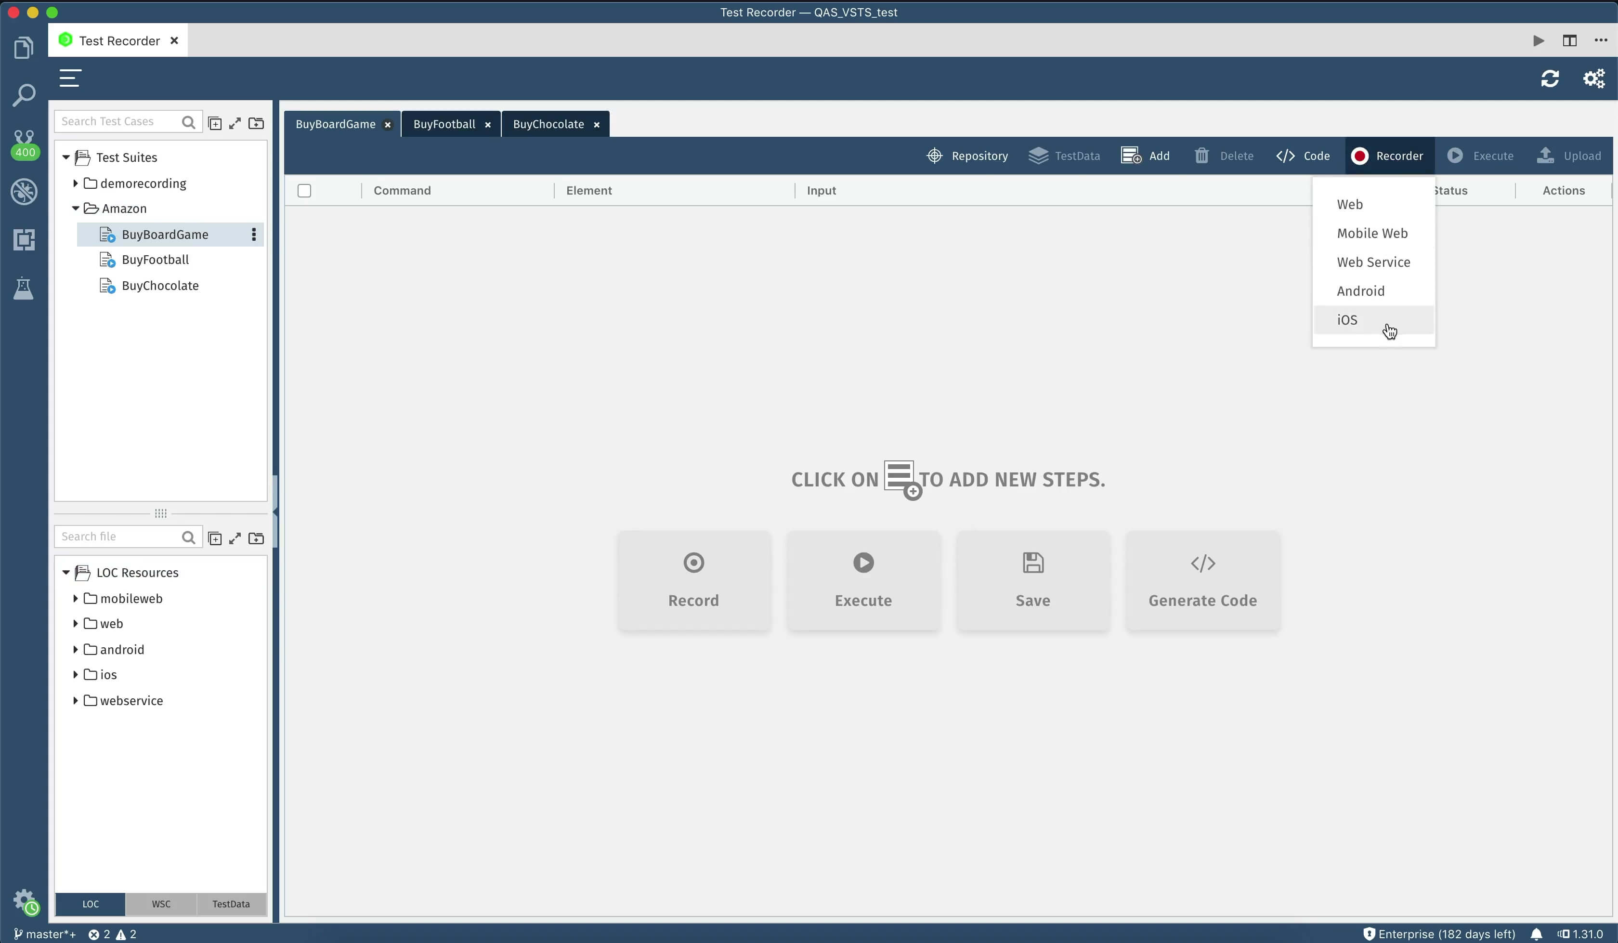
Task: Toggle the select-all checkbox in the table header
Action: [x=304, y=190]
